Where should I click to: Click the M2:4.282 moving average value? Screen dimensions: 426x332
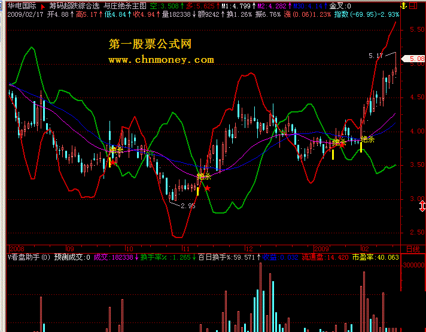pyautogui.click(x=272, y=6)
